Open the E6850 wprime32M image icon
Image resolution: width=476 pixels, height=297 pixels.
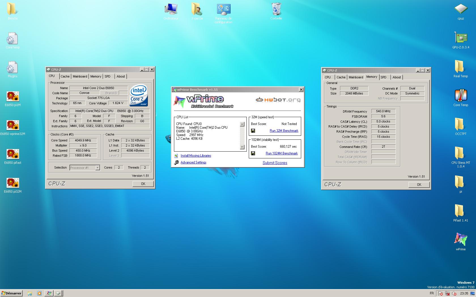[13, 127]
